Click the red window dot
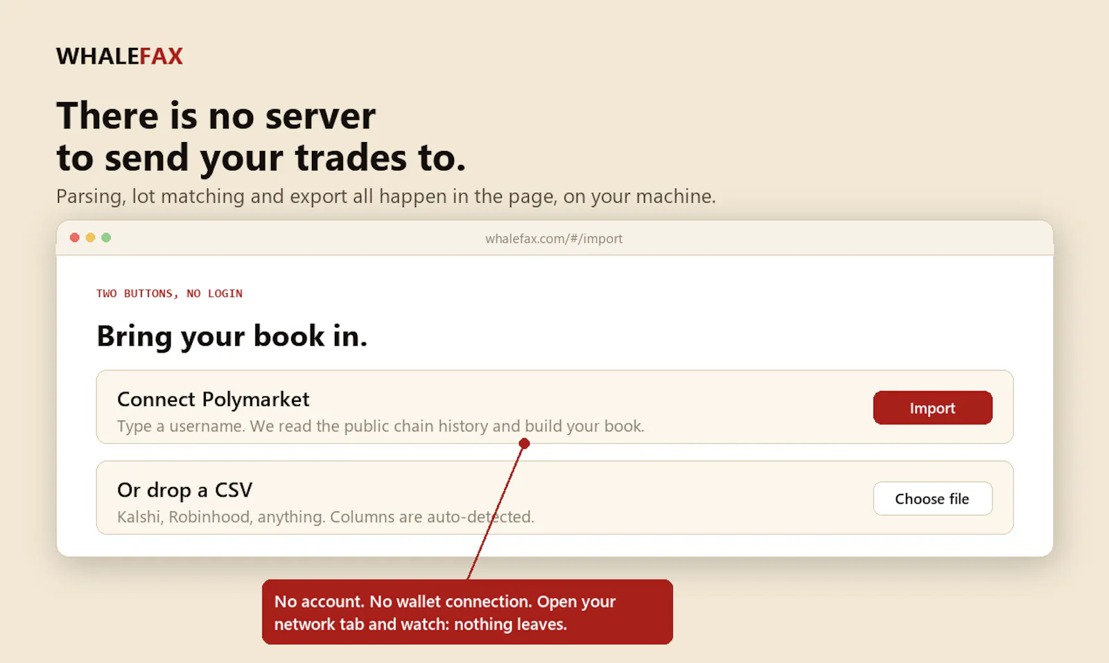The height and width of the screenshot is (663, 1109). coord(75,238)
